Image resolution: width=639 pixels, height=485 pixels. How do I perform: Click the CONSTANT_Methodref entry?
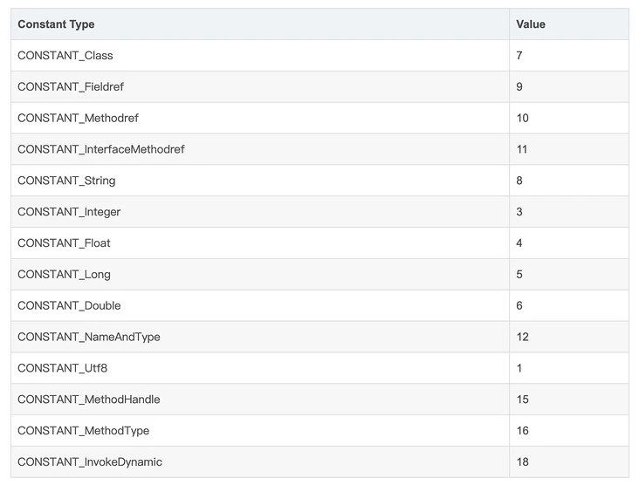click(x=78, y=118)
